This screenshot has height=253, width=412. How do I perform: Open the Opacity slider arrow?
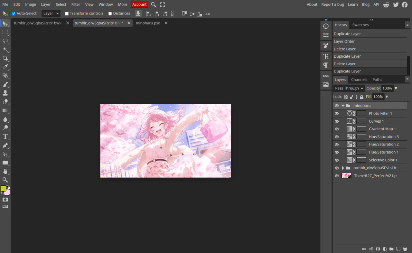[396, 89]
